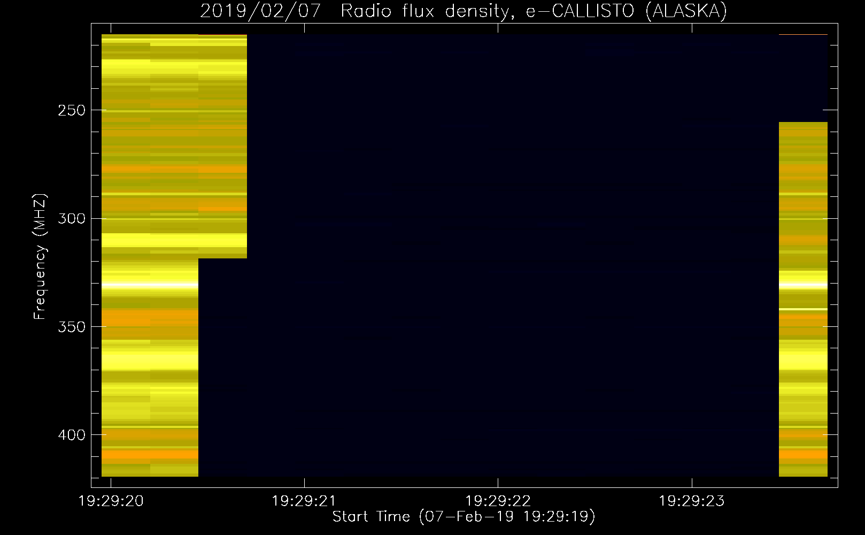Click the 19:29:22 time tick label
The height and width of the screenshot is (535, 865).
[498, 501]
